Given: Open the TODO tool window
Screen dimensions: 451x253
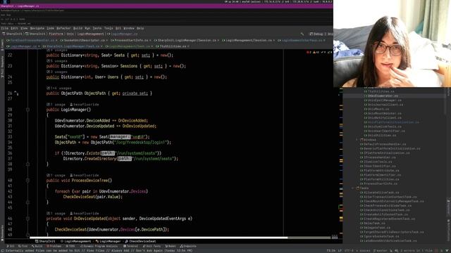Looking at the screenshot, I should (x=70, y=246).
